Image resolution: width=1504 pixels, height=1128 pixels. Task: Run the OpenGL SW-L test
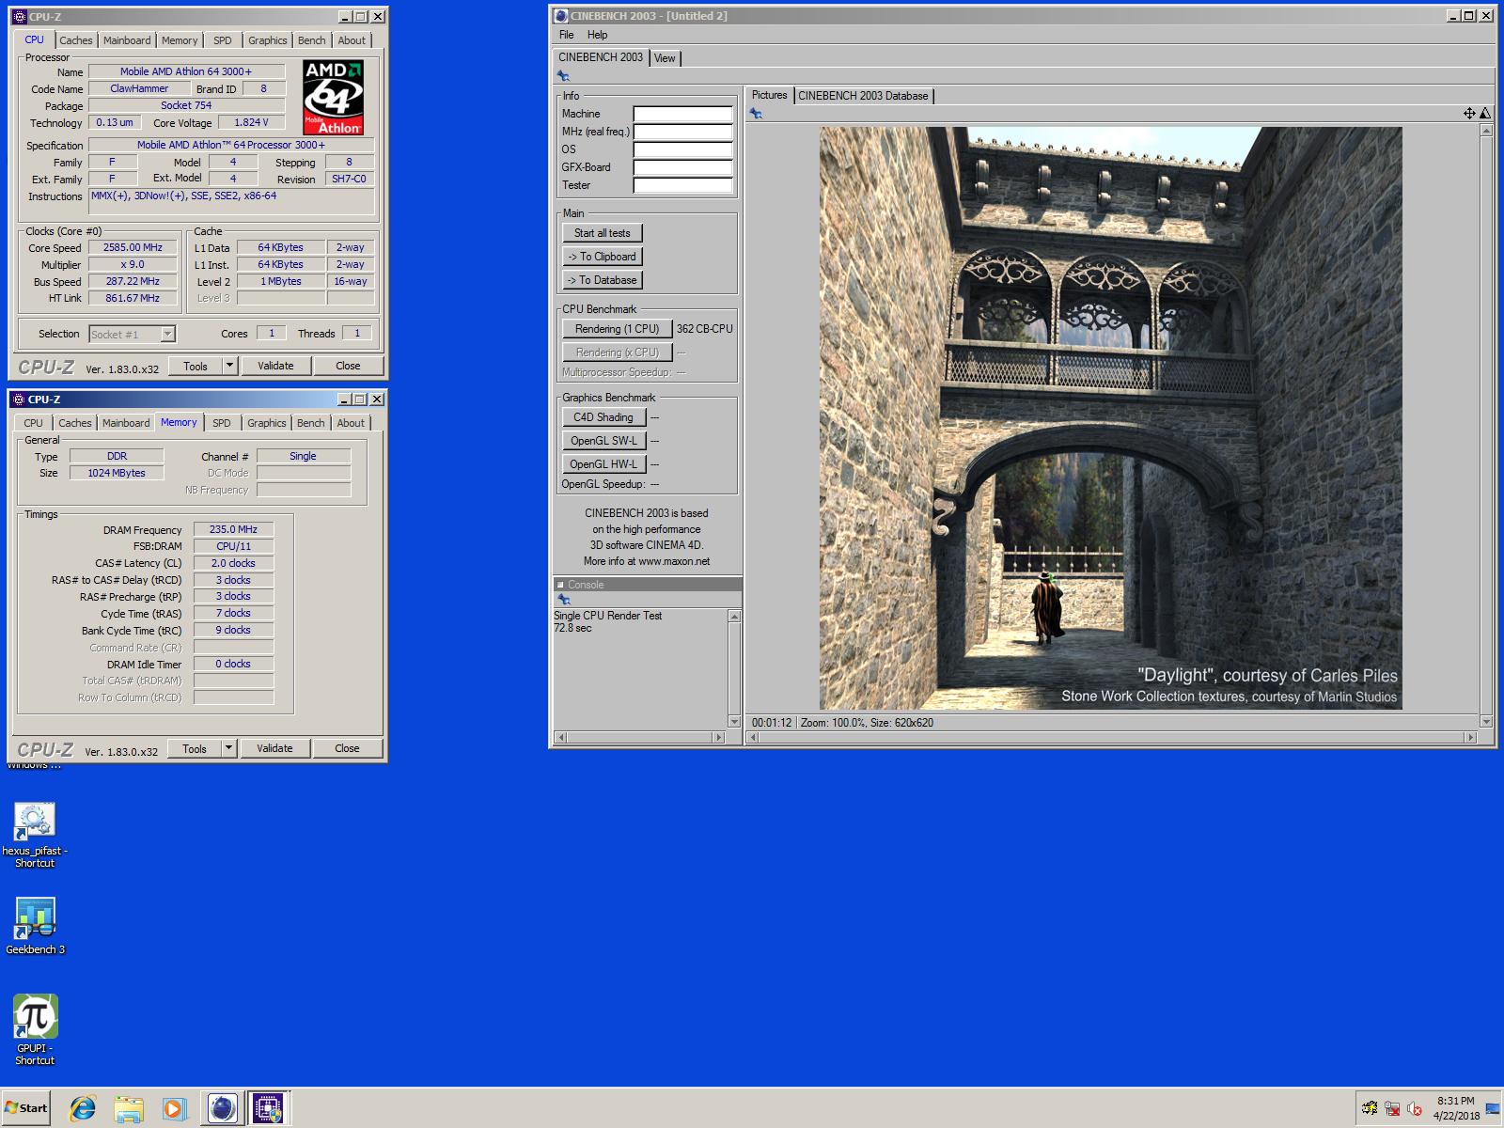pos(603,441)
